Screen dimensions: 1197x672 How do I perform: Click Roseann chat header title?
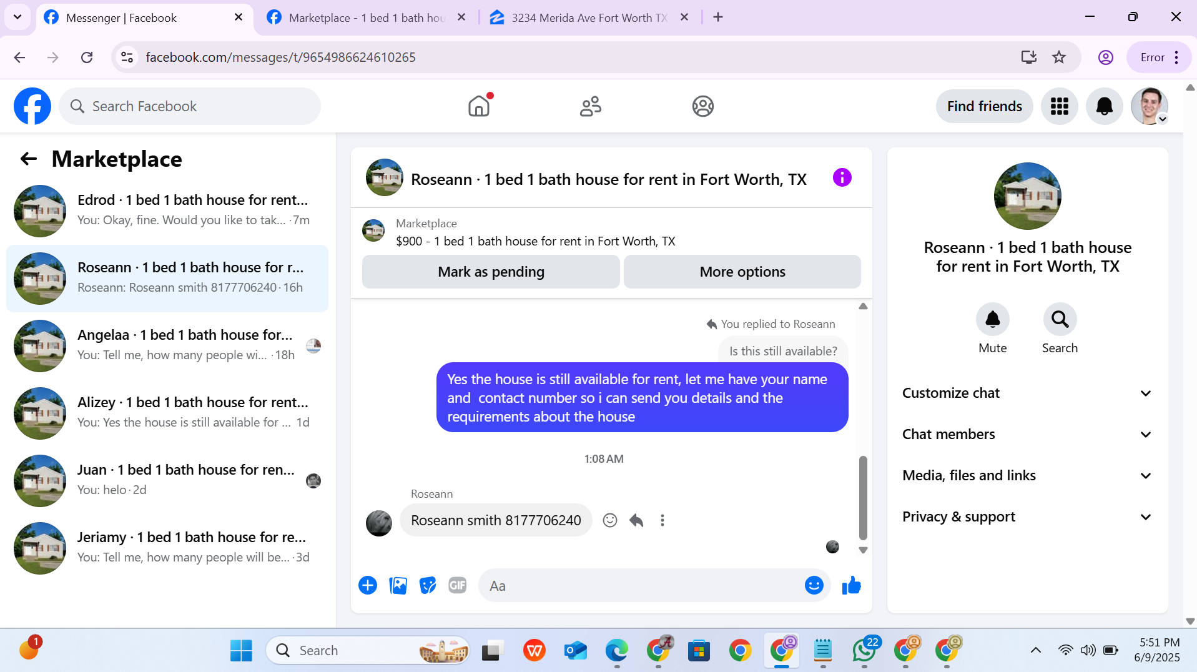pyautogui.click(x=609, y=180)
